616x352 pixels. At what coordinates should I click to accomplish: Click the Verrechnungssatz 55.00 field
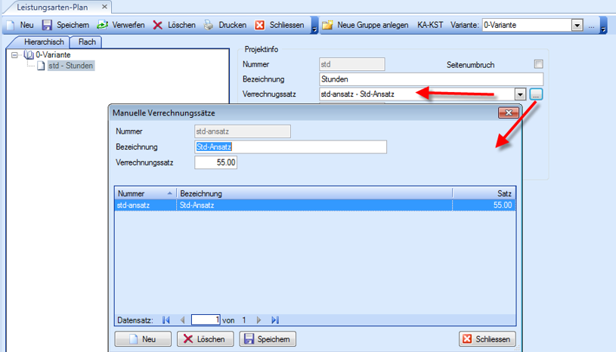[215, 162]
